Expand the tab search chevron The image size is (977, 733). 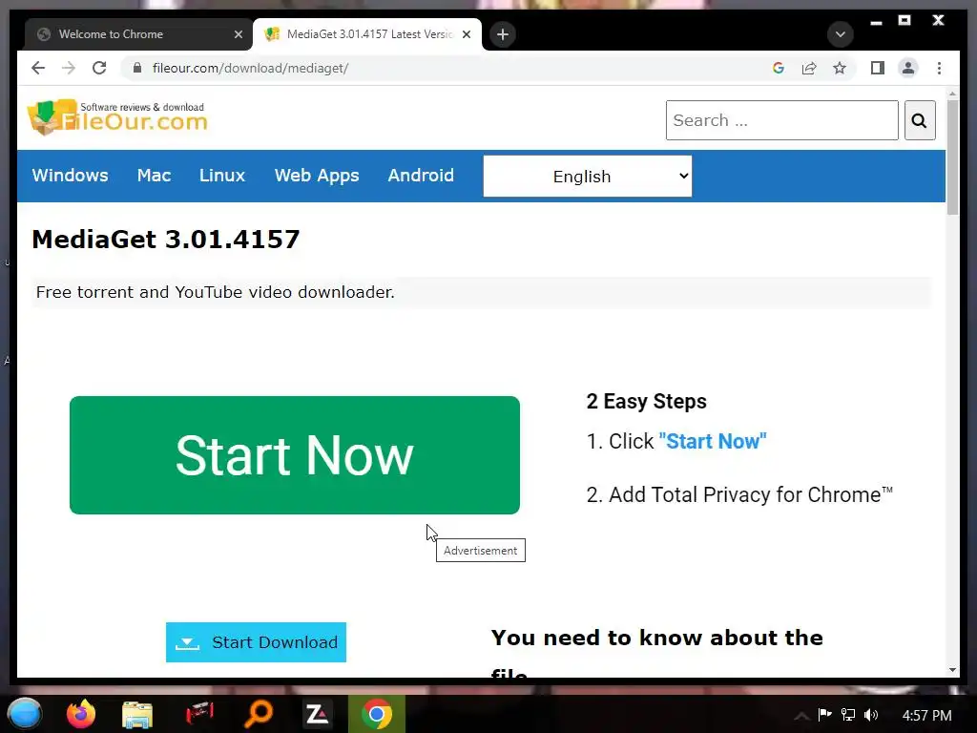coord(840,34)
